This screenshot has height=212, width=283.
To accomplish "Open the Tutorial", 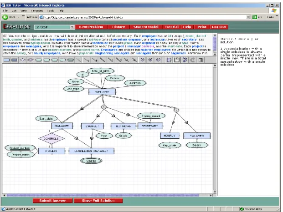I will click(x=171, y=27).
